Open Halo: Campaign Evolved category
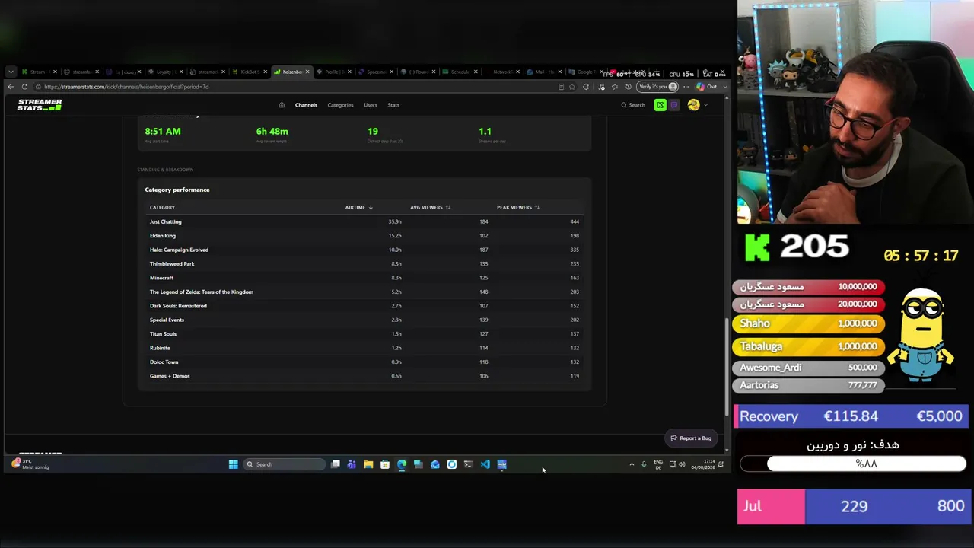 point(364,250)
